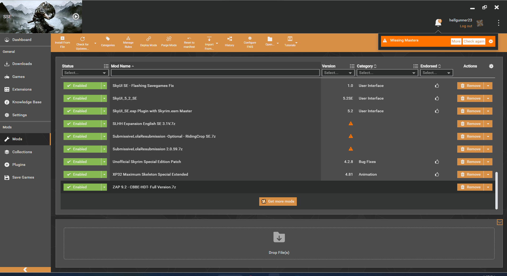Expand Remove options for ZAP 9.2
This screenshot has width=507, height=276.
pos(488,187)
